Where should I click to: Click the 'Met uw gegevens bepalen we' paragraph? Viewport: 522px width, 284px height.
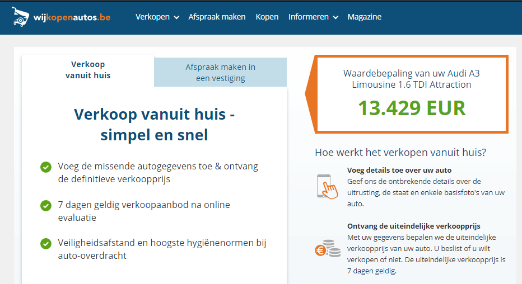coord(426,254)
